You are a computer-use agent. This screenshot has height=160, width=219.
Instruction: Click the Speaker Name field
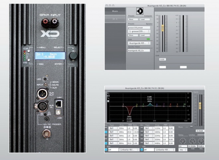point(139,50)
